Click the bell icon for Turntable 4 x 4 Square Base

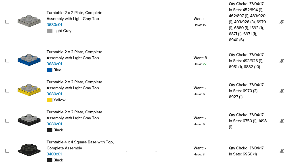click(x=282, y=151)
